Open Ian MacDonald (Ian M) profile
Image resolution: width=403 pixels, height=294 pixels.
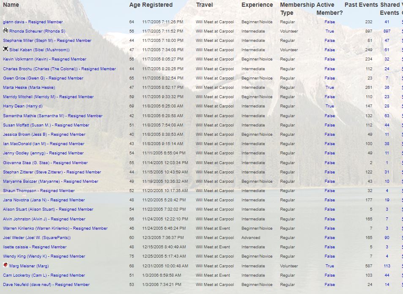[44, 144]
